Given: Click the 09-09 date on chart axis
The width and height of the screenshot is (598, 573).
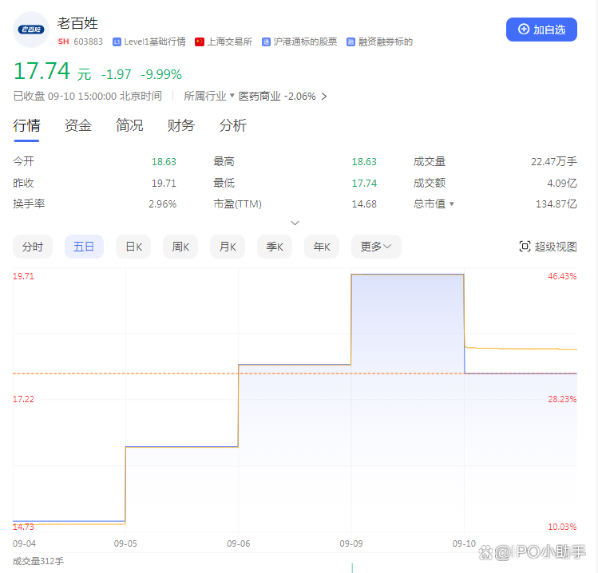Looking at the screenshot, I should 351,543.
